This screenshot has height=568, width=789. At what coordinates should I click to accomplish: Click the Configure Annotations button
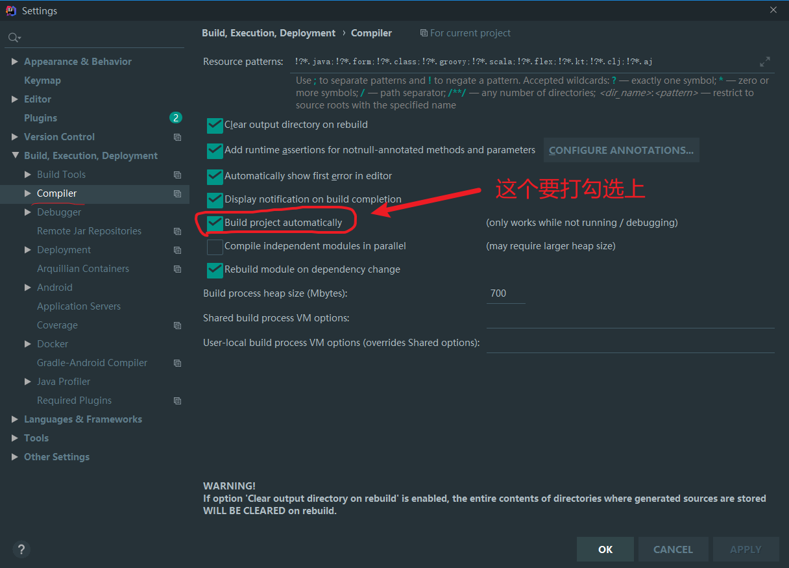621,150
